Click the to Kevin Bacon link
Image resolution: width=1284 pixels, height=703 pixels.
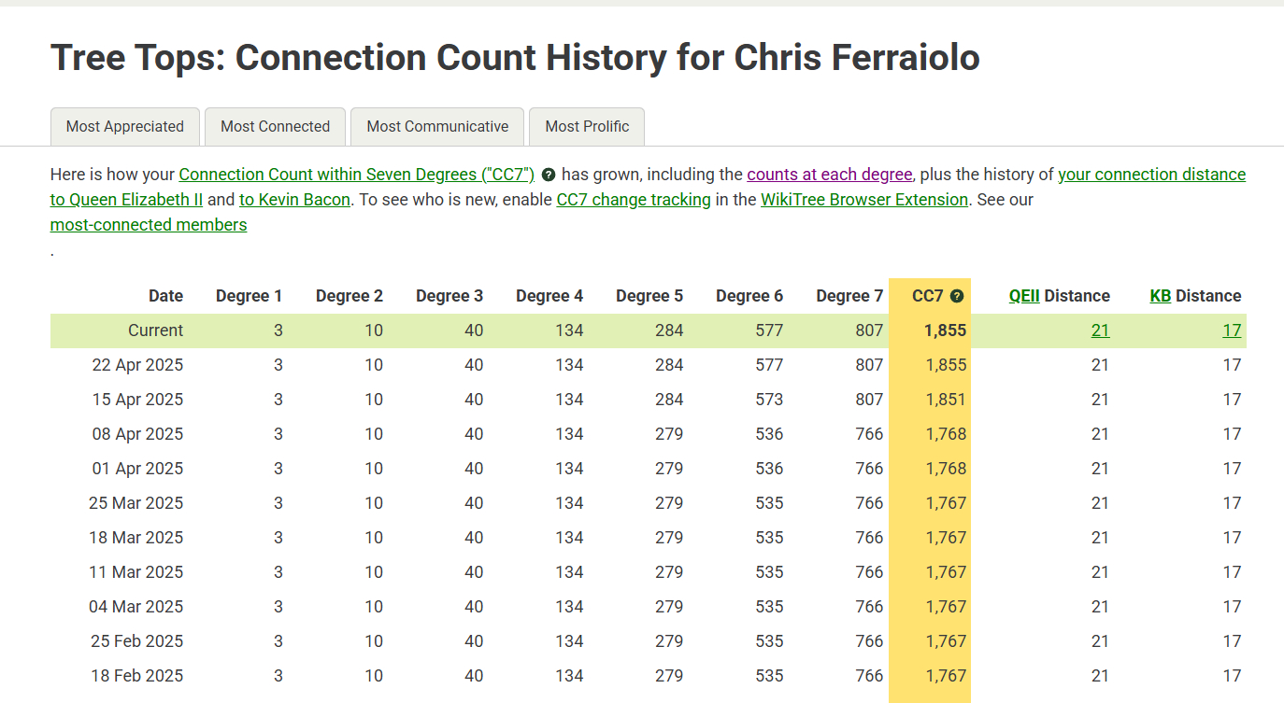tap(294, 200)
